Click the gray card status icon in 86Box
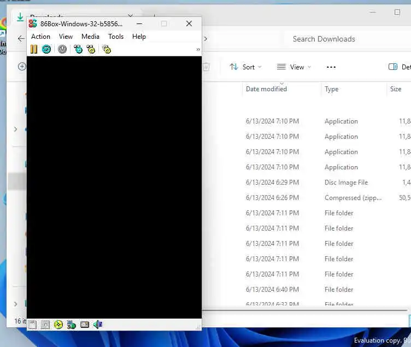The image size is (411, 347). point(84,325)
